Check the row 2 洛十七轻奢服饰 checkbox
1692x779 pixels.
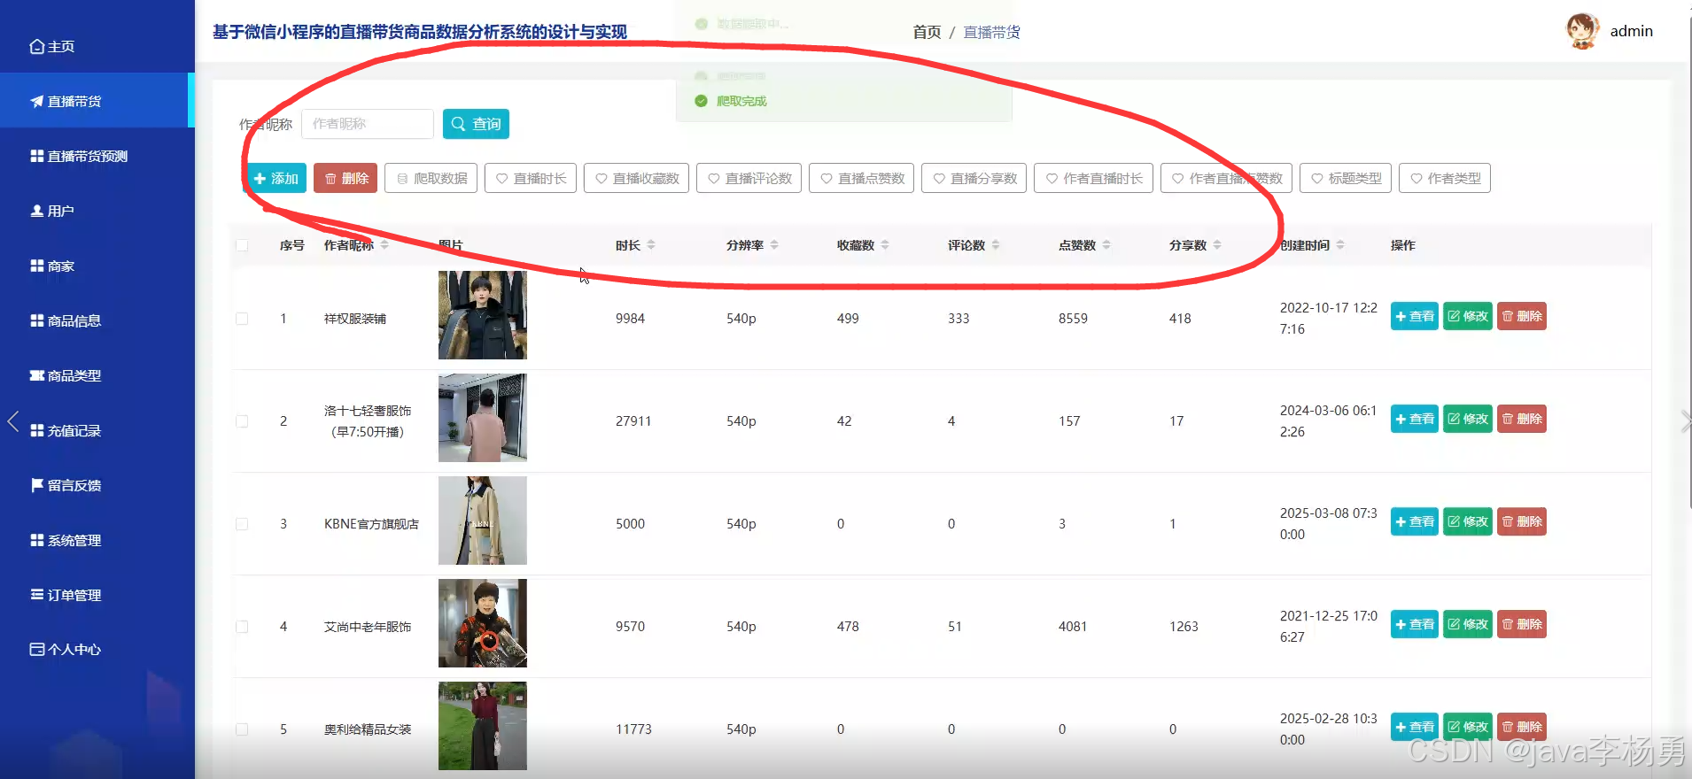click(242, 421)
